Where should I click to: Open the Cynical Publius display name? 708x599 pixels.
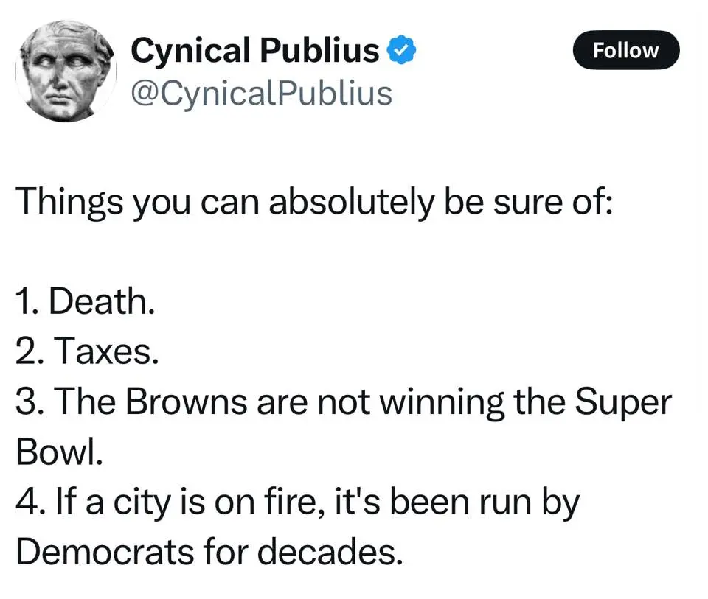pos(254,50)
